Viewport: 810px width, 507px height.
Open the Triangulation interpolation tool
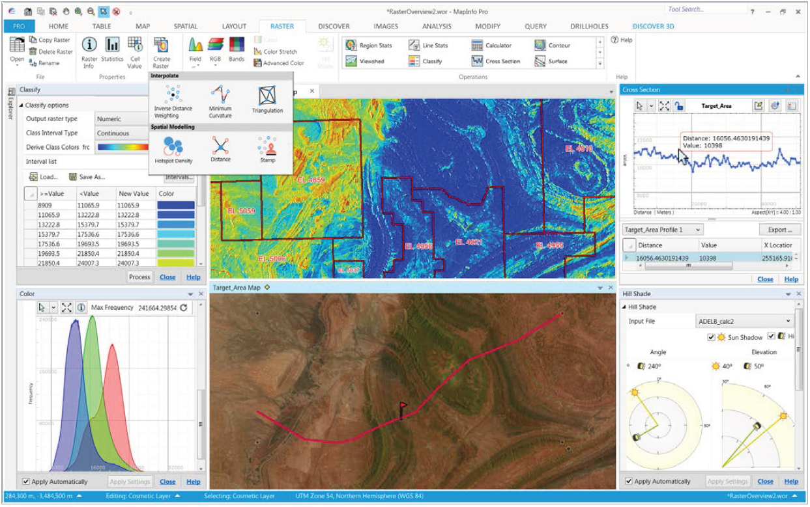tap(268, 99)
